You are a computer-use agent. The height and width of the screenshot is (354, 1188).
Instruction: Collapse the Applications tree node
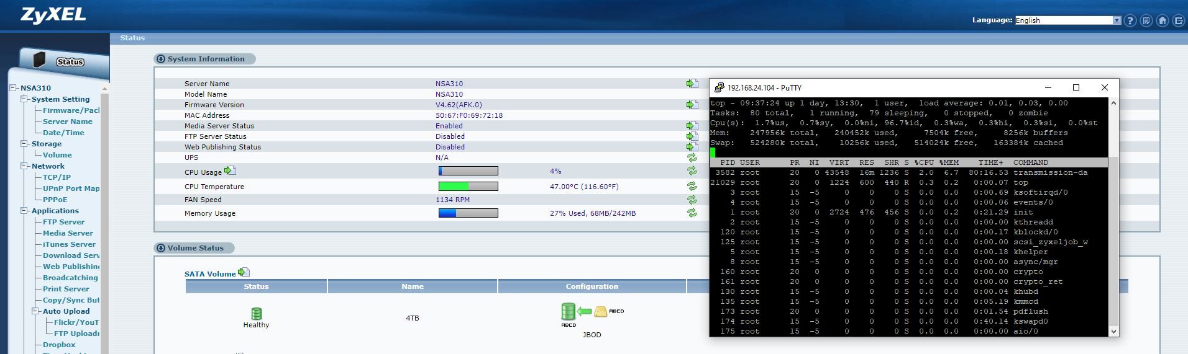[24, 211]
